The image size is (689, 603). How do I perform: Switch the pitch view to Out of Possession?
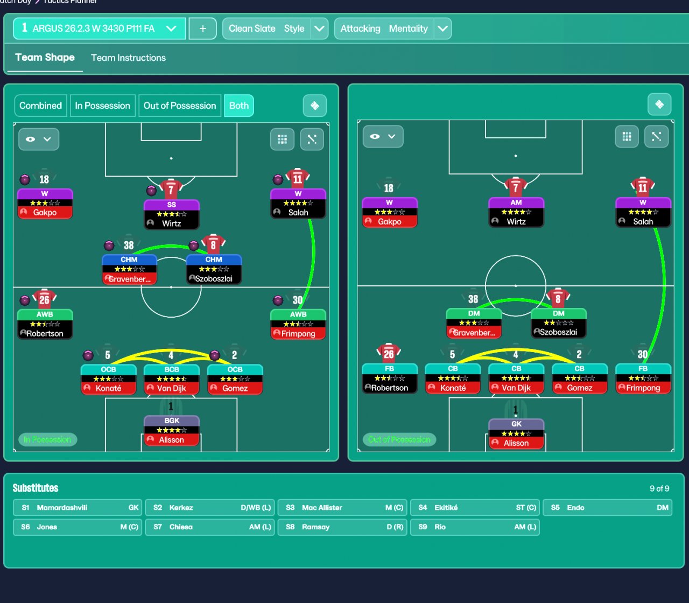click(180, 106)
